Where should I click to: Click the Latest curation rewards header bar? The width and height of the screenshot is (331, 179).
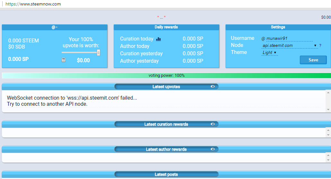click(x=166, y=124)
